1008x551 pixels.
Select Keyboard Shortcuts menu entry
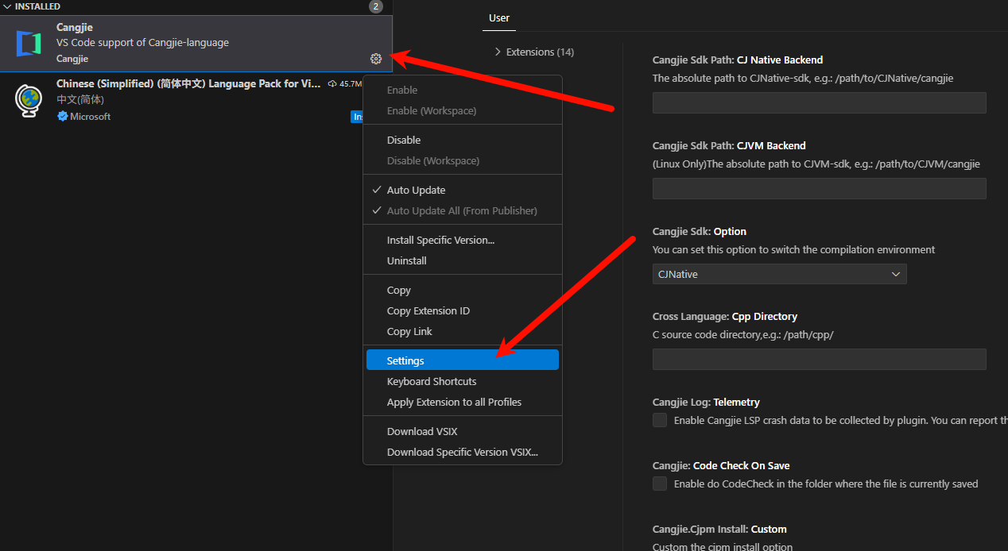[x=463, y=381]
